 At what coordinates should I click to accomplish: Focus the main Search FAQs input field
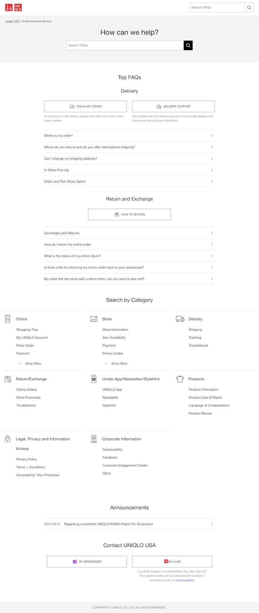coord(125,45)
